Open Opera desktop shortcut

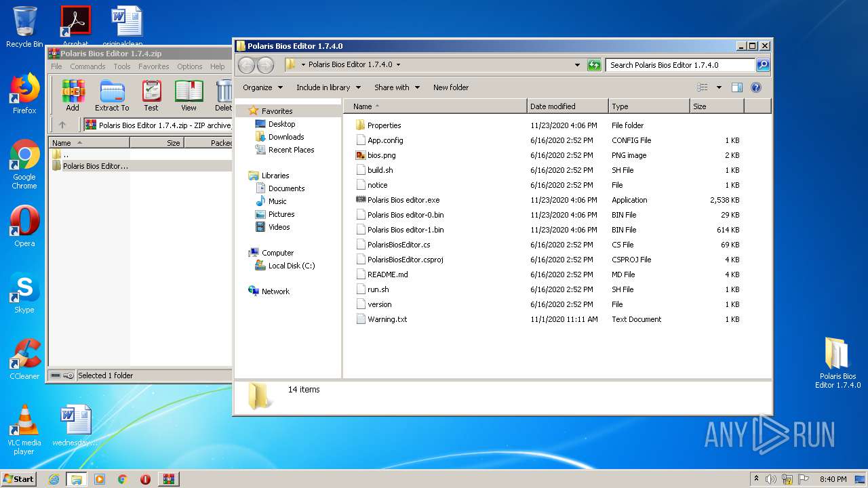click(24, 226)
